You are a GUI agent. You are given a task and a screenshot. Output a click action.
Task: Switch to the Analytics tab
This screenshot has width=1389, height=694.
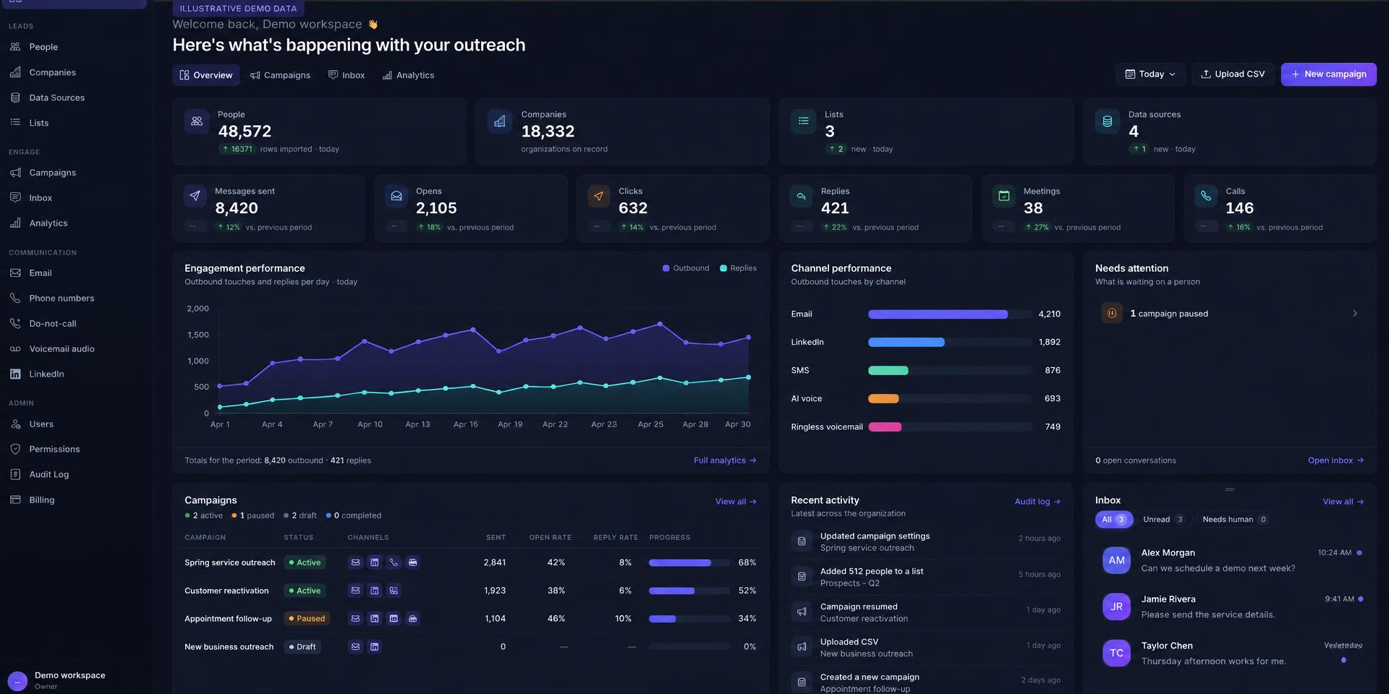point(408,75)
